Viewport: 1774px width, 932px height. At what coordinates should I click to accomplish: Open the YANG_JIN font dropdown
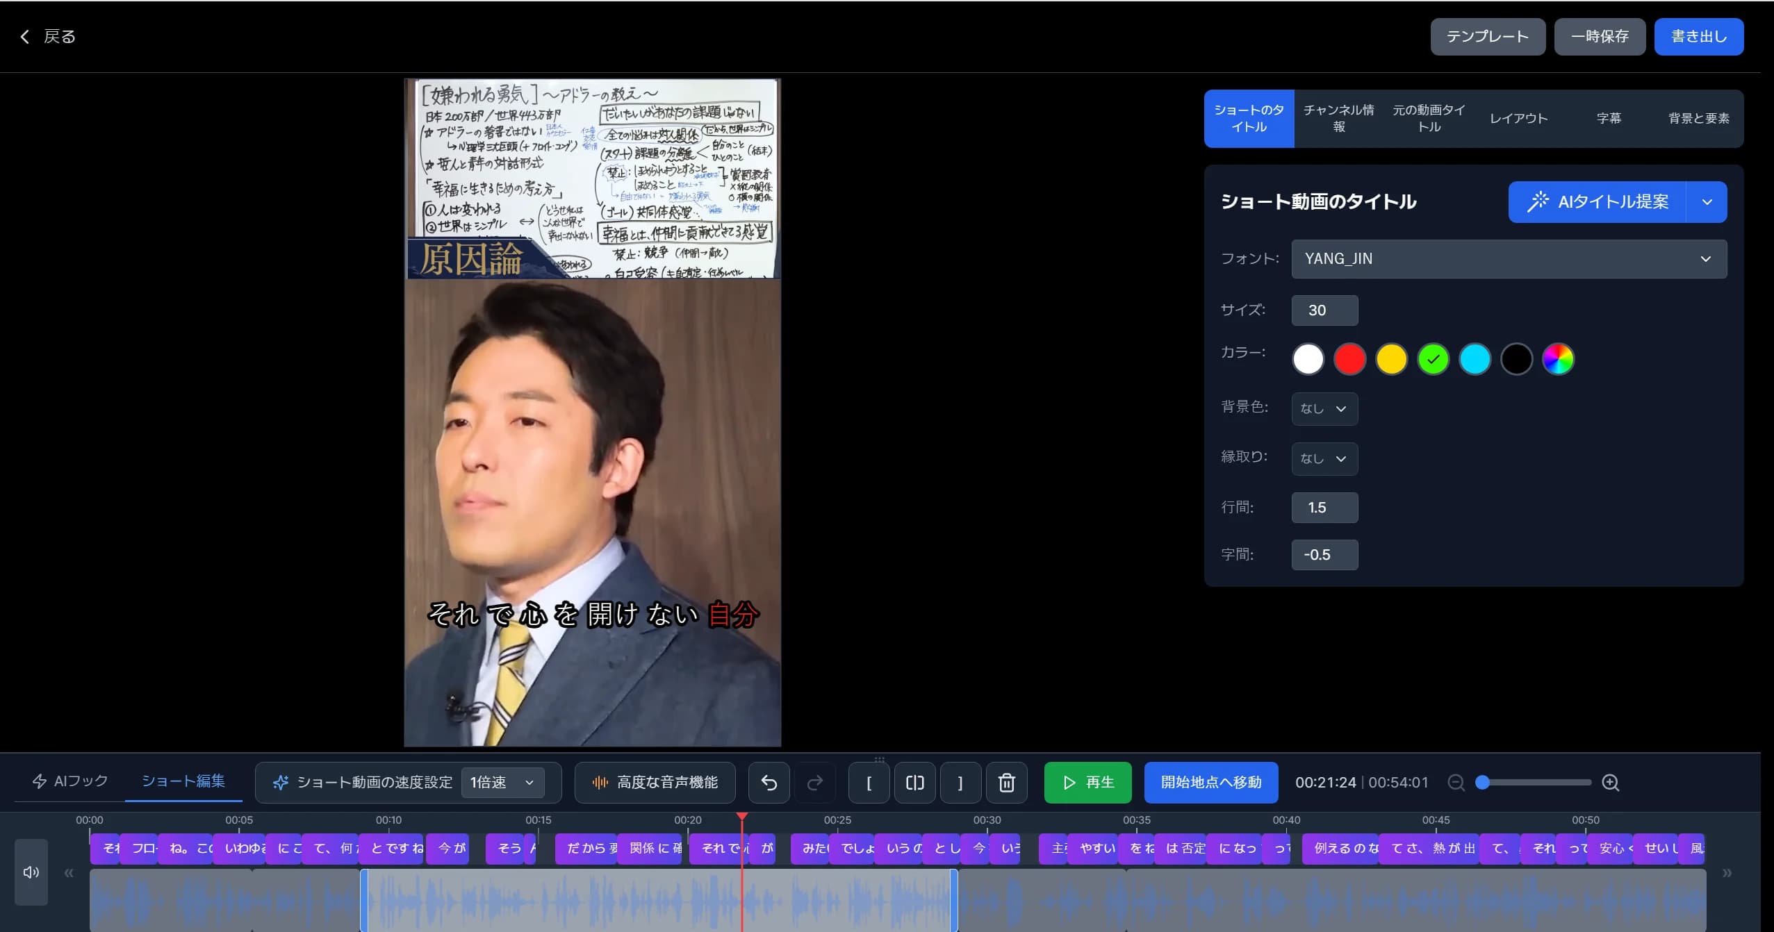click(x=1508, y=258)
